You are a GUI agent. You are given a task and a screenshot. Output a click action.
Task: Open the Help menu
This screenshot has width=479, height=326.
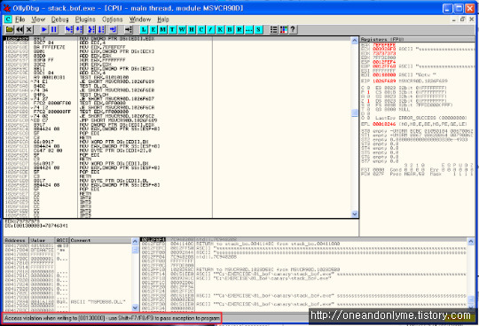tap(163, 19)
